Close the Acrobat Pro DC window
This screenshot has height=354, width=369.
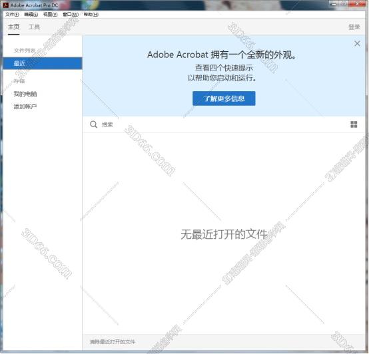click(x=357, y=4)
